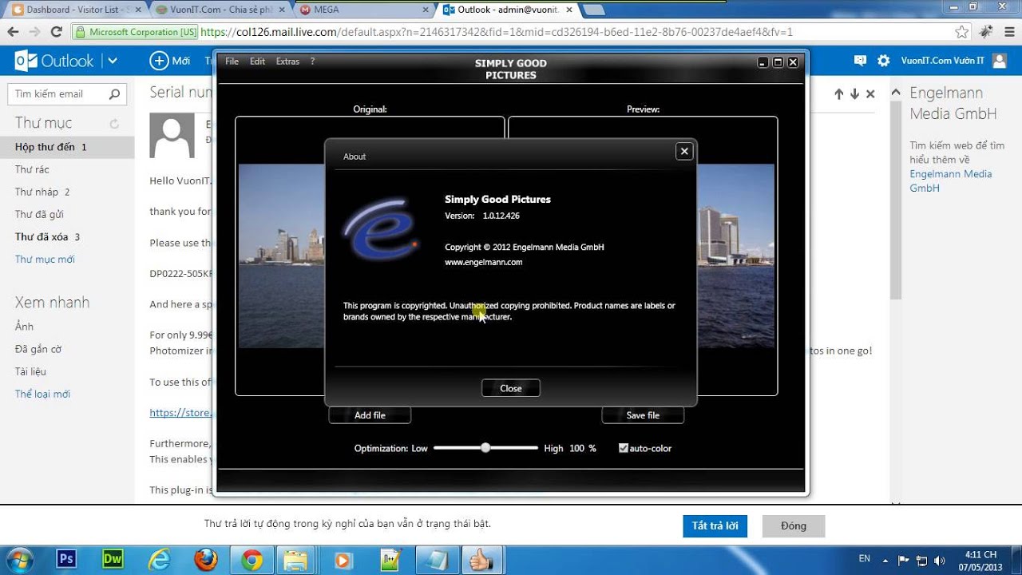Click the Save file button
Screen dimensions: 1022x575
coord(643,415)
